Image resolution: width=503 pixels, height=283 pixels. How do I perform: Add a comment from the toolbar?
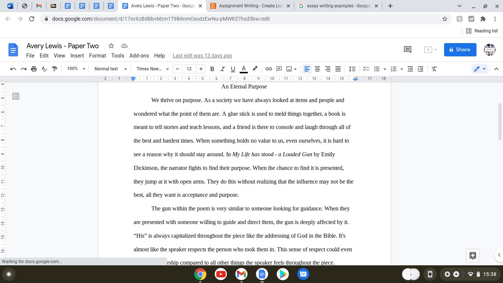[279, 69]
